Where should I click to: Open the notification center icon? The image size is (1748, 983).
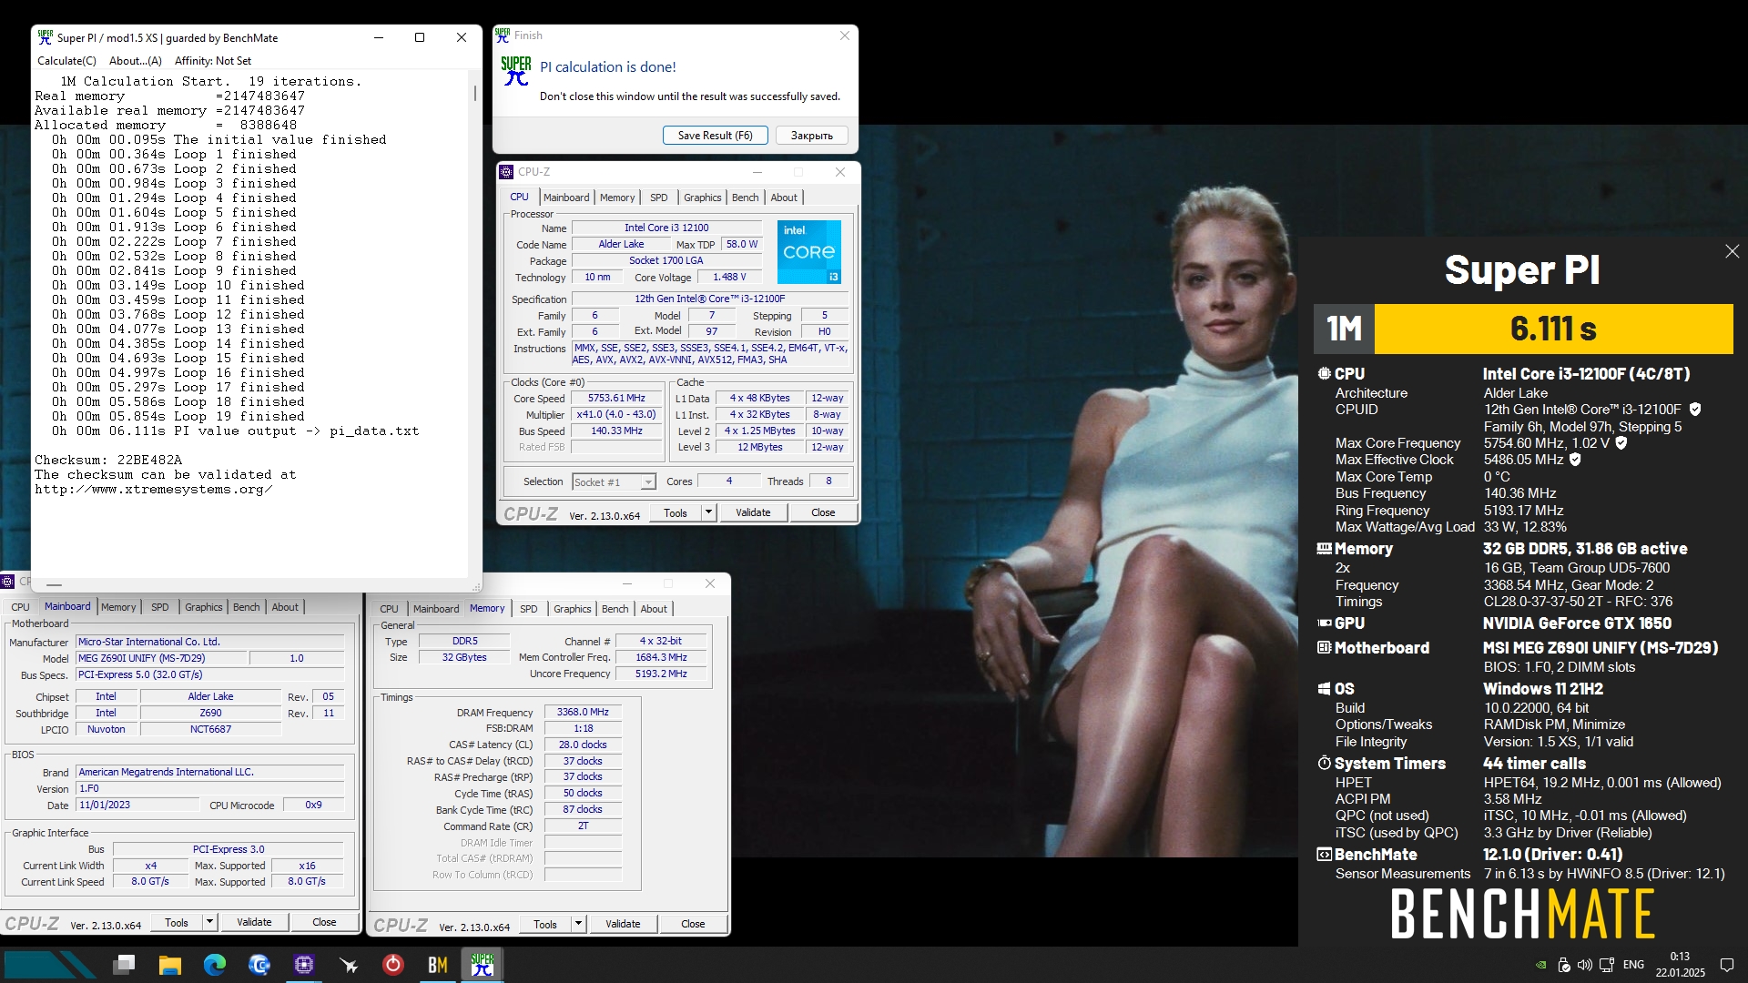[x=1726, y=965]
